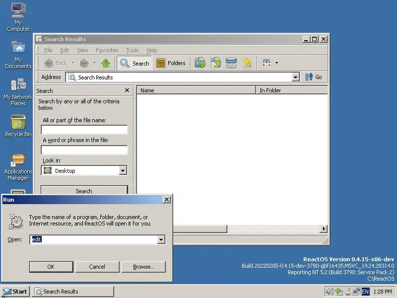This screenshot has width=397, height=298.
Task: Launch Applications Manager desktop shortcut
Action: pos(18,167)
